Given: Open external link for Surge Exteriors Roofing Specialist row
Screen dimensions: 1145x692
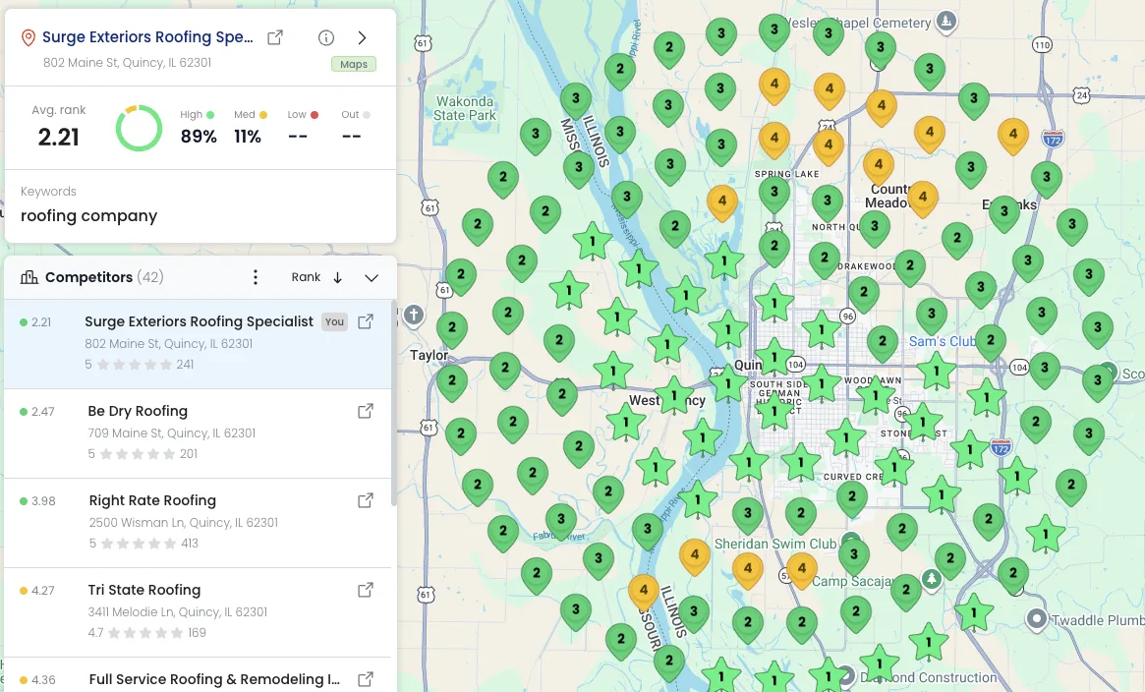Looking at the screenshot, I should (x=366, y=321).
